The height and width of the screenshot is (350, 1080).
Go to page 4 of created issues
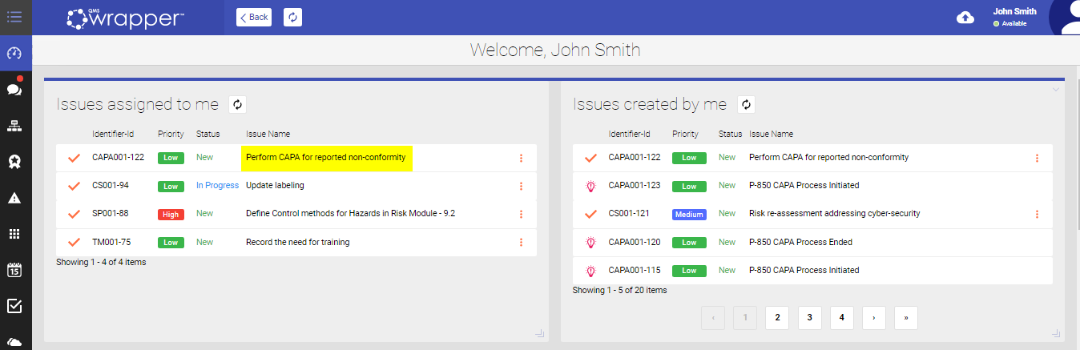[841, 318]
